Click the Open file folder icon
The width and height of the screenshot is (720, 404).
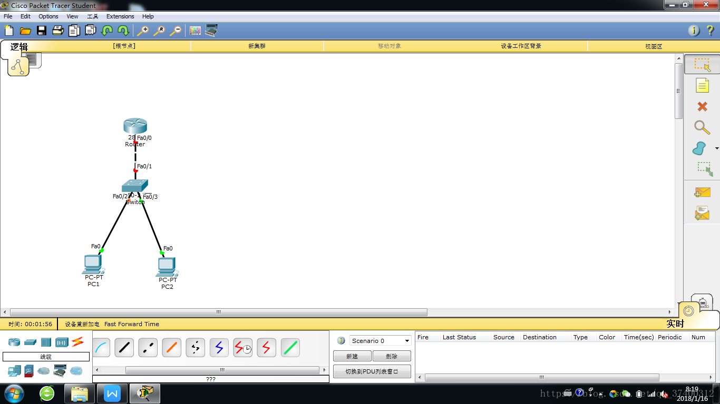click(x=25, y=31)
